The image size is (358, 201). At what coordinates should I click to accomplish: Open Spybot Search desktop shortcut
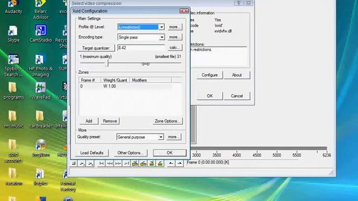click(x=13, y=65)
